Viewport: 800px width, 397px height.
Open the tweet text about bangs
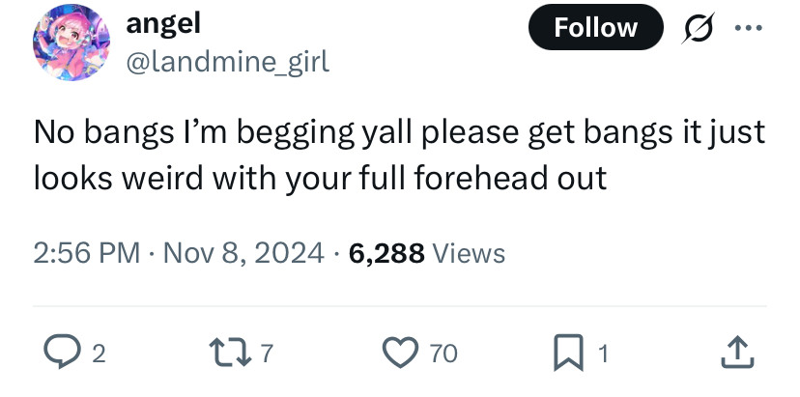[399, 155]
